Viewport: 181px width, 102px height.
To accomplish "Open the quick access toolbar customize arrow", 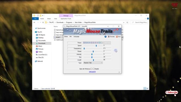I will click(43, 15).
